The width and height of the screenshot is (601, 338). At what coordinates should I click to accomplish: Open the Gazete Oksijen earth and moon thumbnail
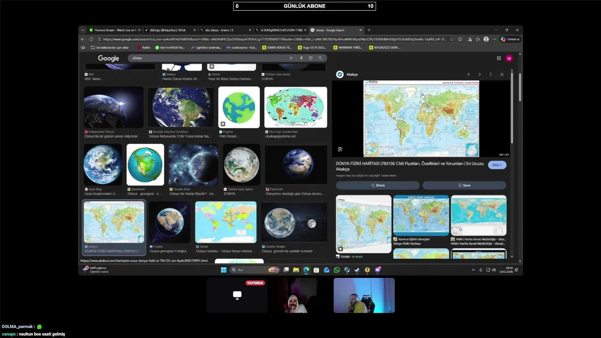294,222
